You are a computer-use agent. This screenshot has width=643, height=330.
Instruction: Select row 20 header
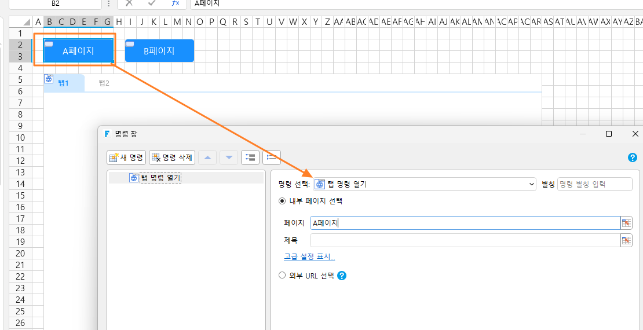point(20,254)
